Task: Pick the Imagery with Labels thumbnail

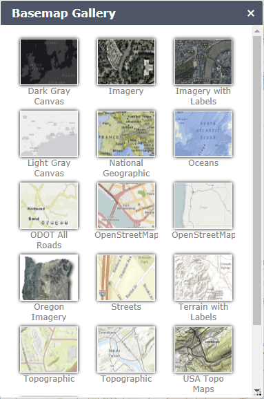Action: tap(203, 62)
